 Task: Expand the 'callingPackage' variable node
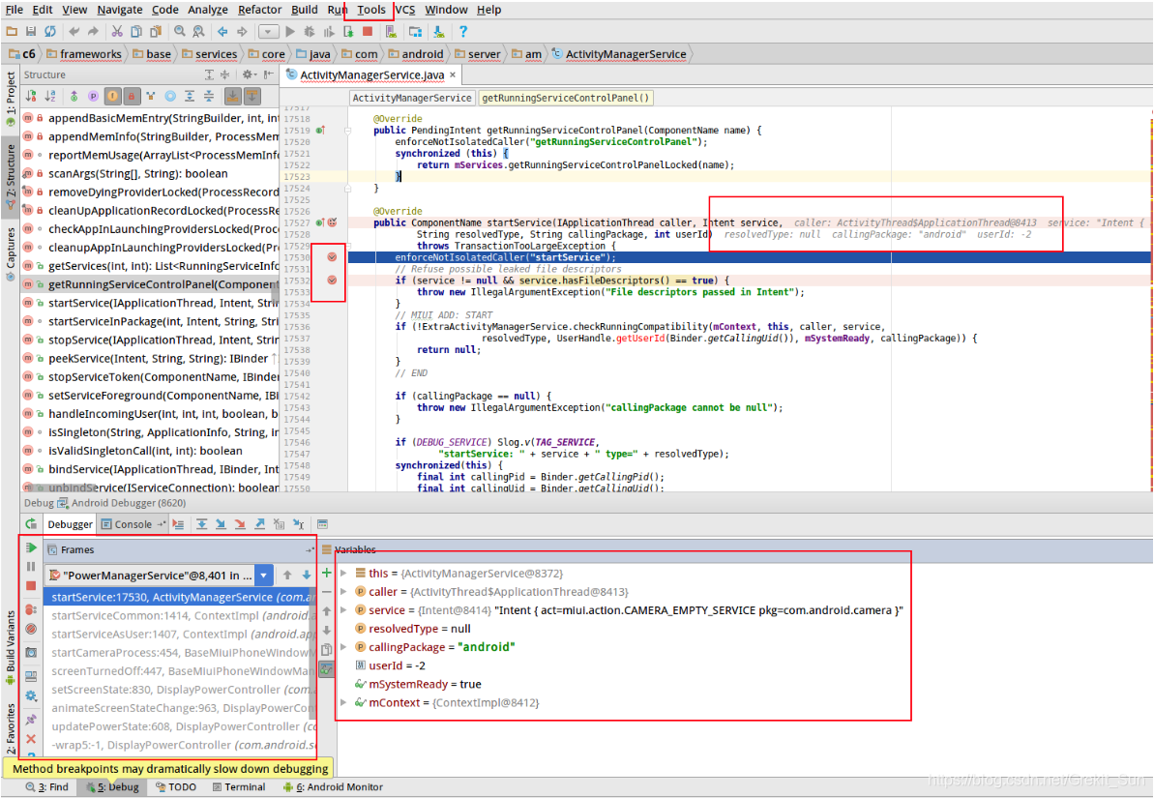coord(343,647)
